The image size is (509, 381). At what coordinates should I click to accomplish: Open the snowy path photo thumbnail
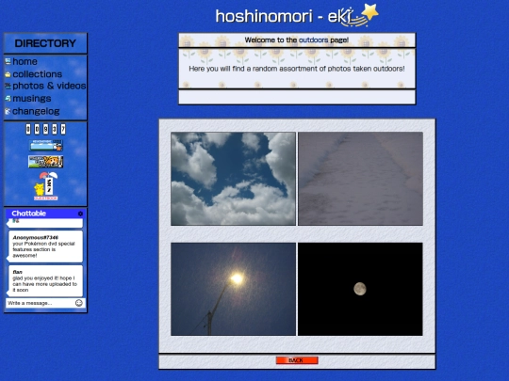point(360,179)
